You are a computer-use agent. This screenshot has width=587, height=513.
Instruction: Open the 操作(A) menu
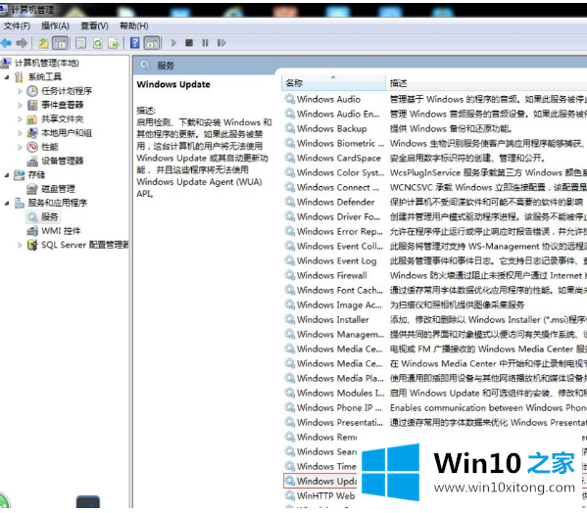point(55,25)
